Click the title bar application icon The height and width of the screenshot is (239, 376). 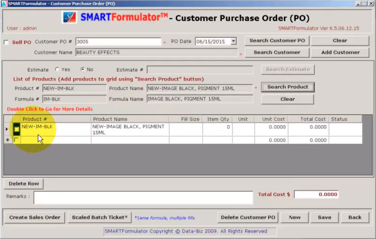[x=4, y=3]
